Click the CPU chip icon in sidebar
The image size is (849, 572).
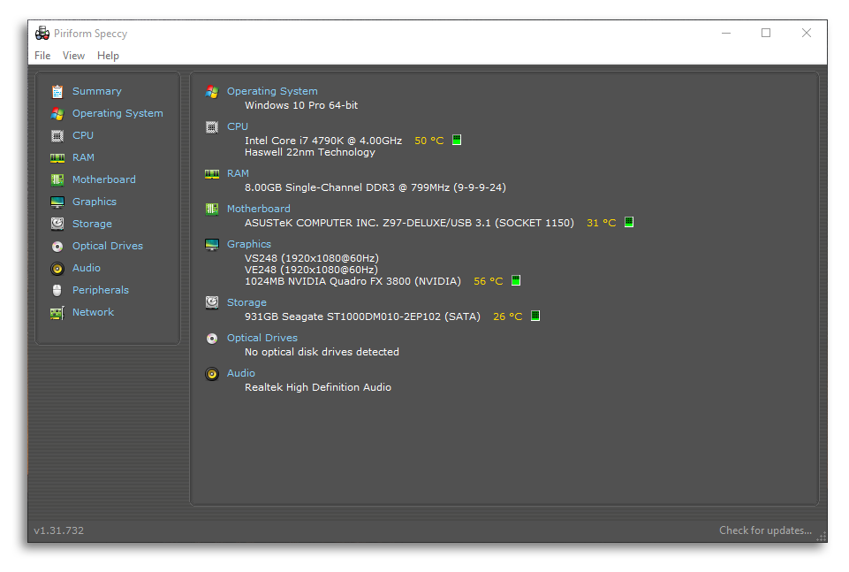[x=57, y=136]
